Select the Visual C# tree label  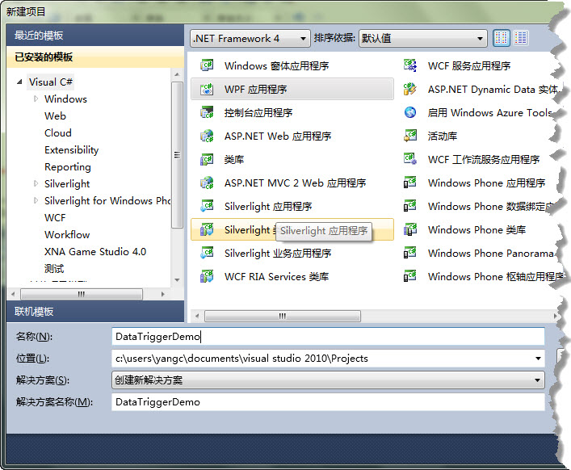[x=51, y=82]
